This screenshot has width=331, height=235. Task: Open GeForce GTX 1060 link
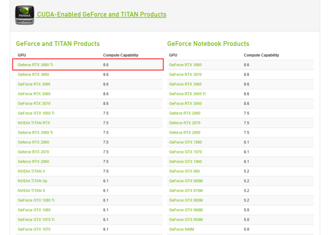(x=185, y=162)
